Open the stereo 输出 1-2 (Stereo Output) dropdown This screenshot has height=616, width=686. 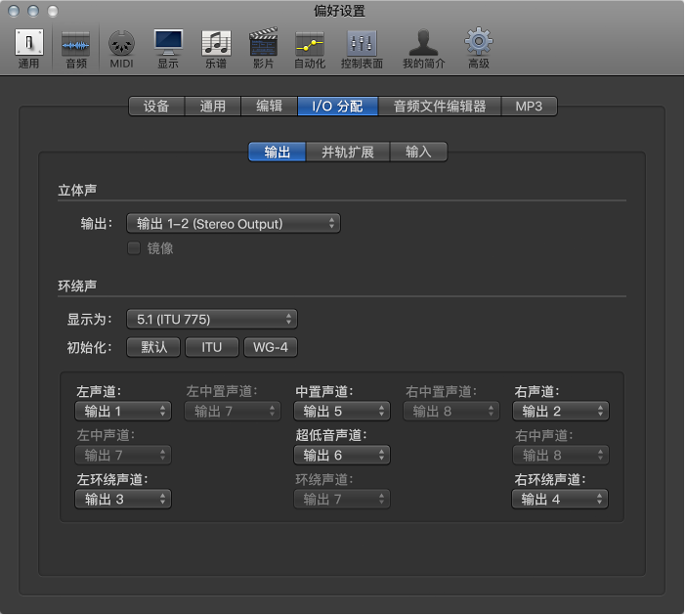[x=234, y=224]
